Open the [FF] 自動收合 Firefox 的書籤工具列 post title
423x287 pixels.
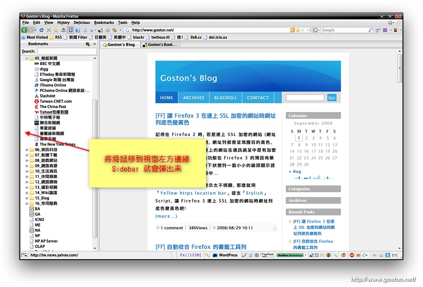tap(200, 247)
